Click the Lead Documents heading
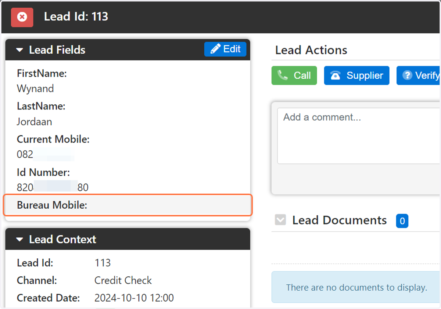The image size is (441, 309). tap(340, 220)
